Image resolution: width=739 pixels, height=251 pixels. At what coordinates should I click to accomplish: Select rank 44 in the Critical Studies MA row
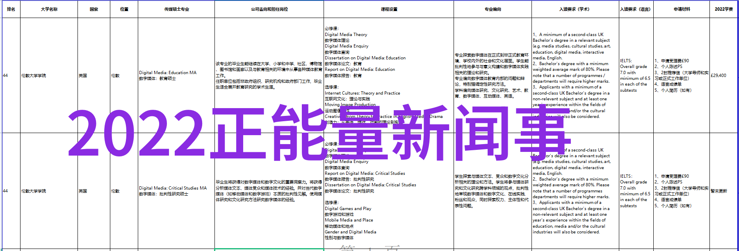[11, 191]
